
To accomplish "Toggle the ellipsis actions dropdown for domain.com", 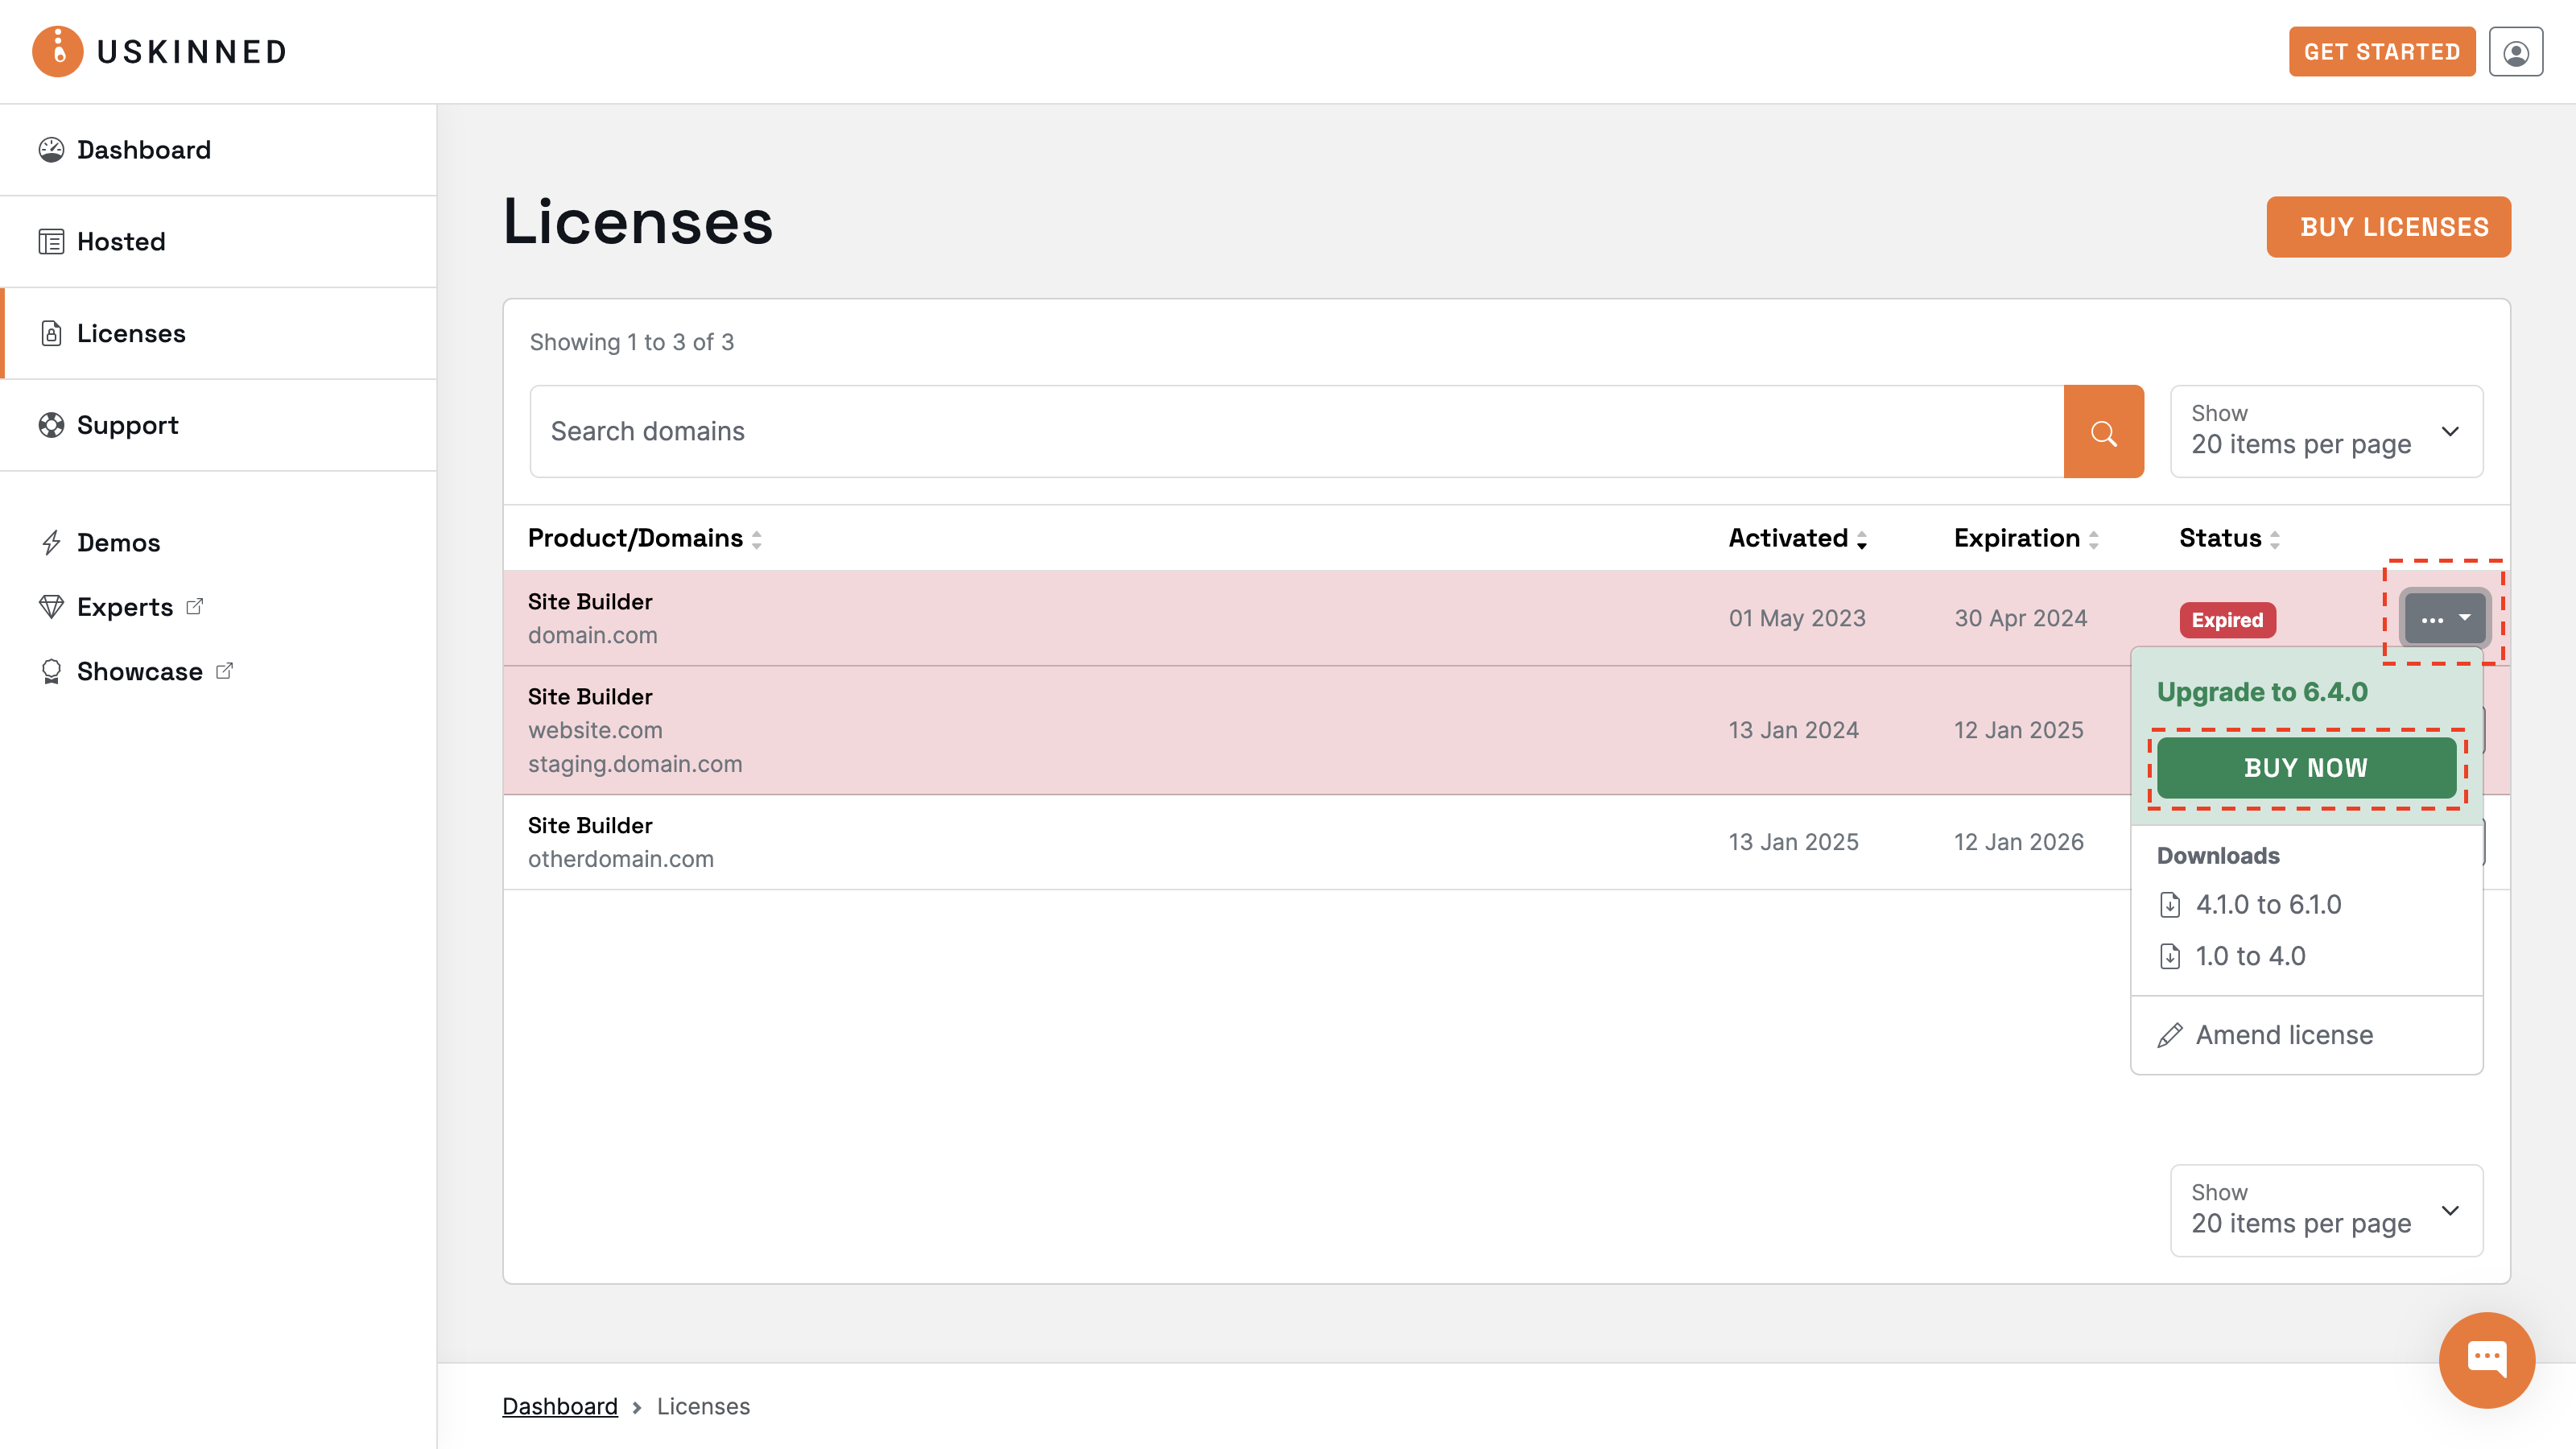I will tap(2443, 619).
